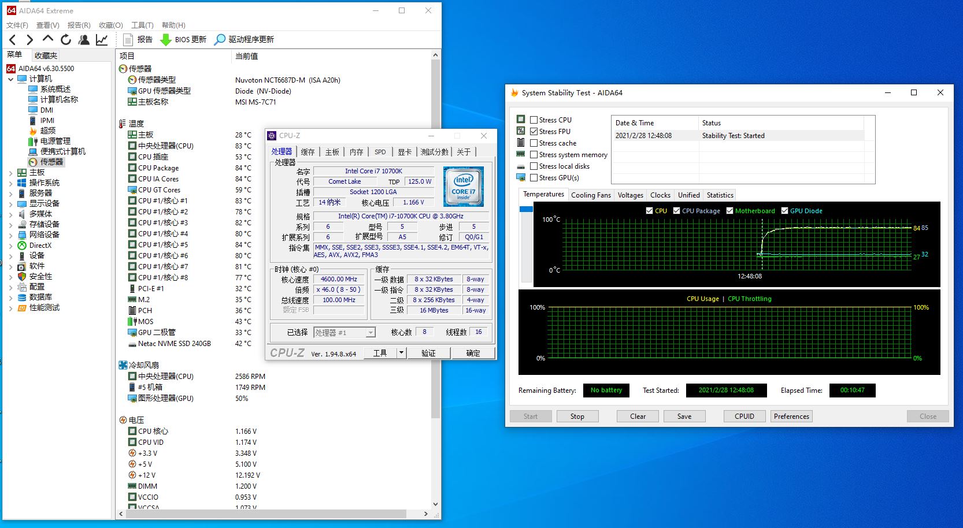963x528 pixels.
Task: Switch to the 主板 tab in CPU-Z
Action: [x=332, y=152]
